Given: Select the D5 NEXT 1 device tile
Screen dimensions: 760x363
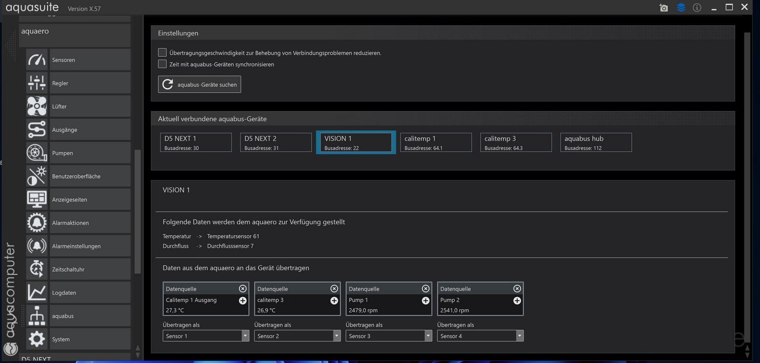Looking at the screenshot, I should tap(196, 143).
